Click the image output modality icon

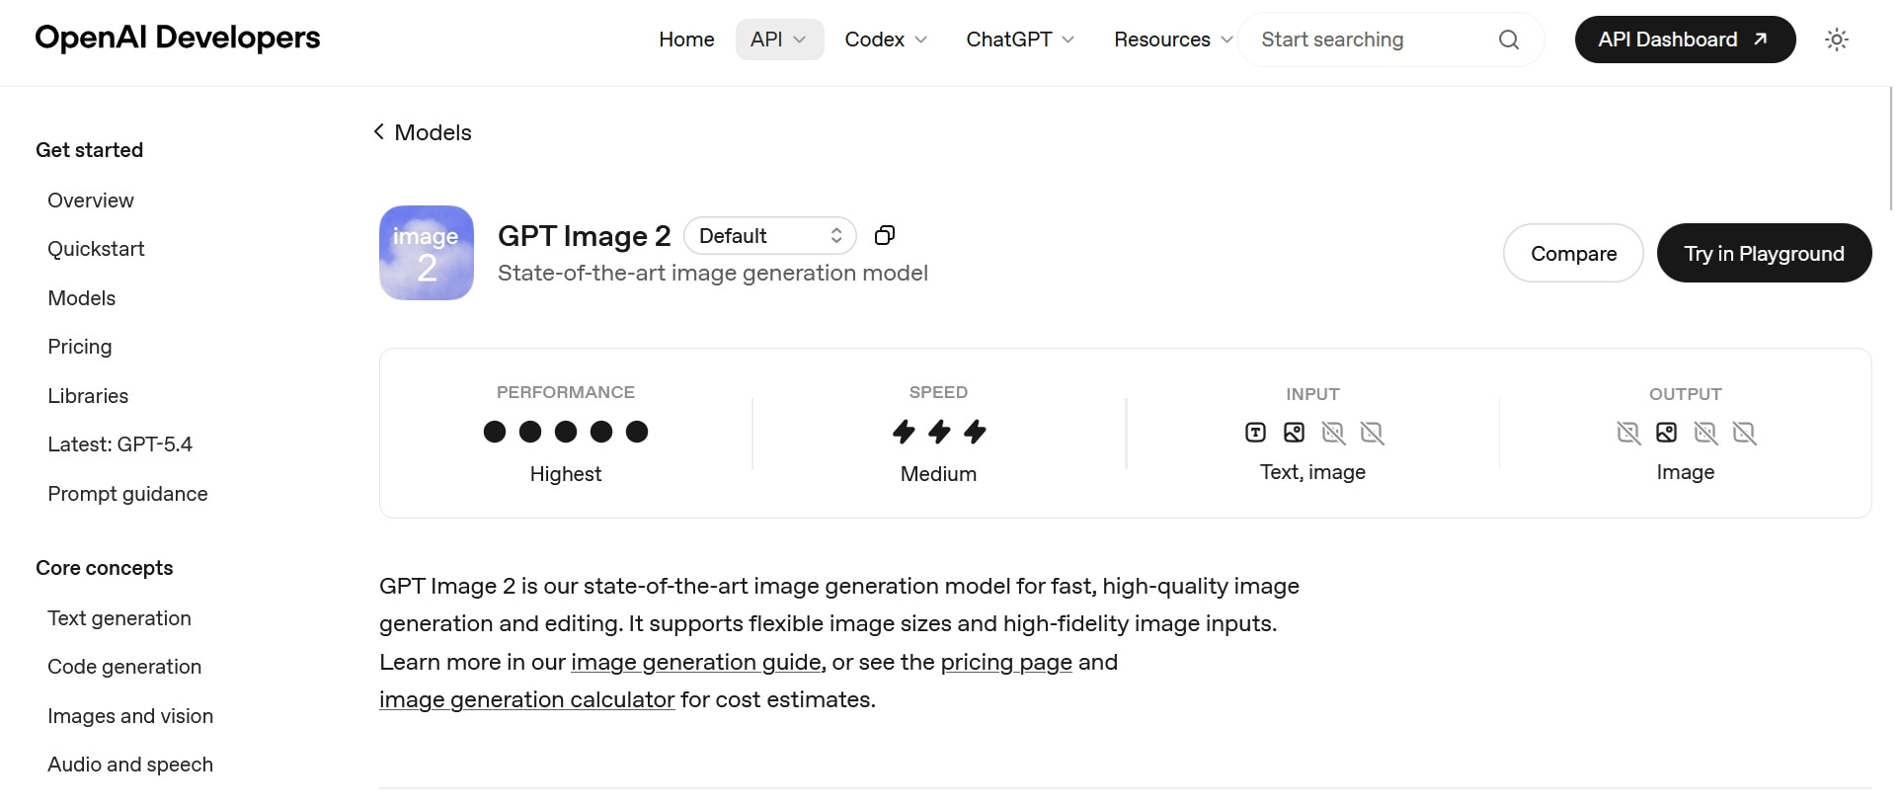(1666, 433)
